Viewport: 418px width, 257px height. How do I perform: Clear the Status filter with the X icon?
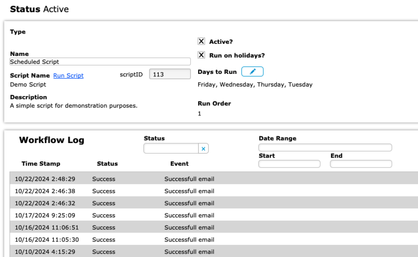click(x=203, y=149)
